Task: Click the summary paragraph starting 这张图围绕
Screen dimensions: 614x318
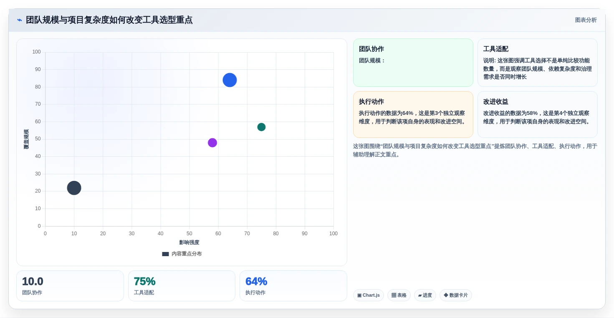Action: 475,150
